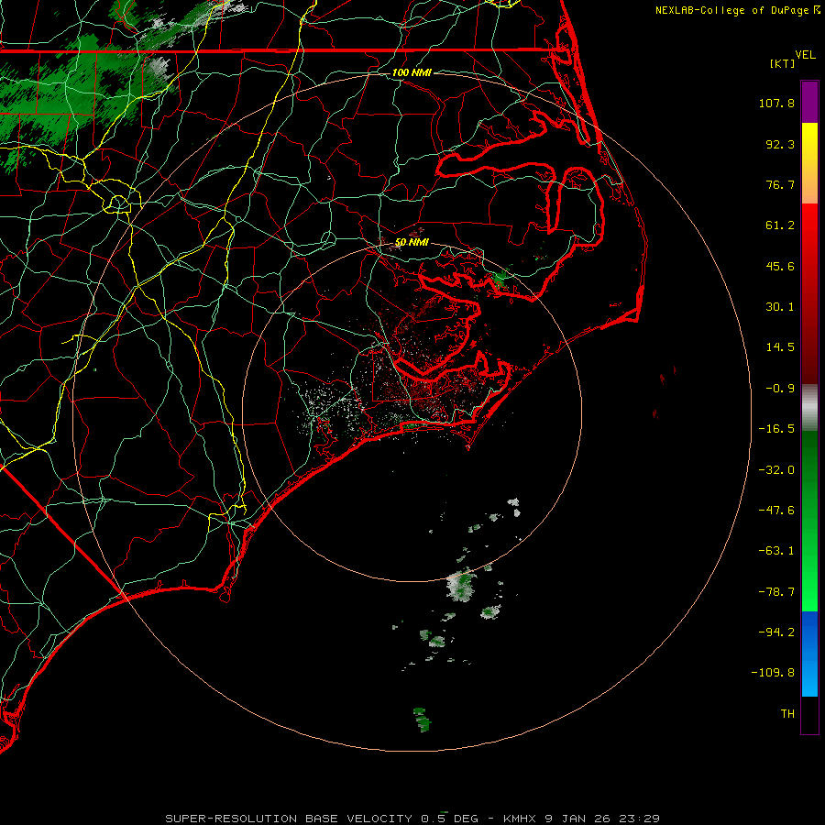Select the -63.1 scale value
The height and width of the screenshot is (825, 825).
(x=776, y=551)
